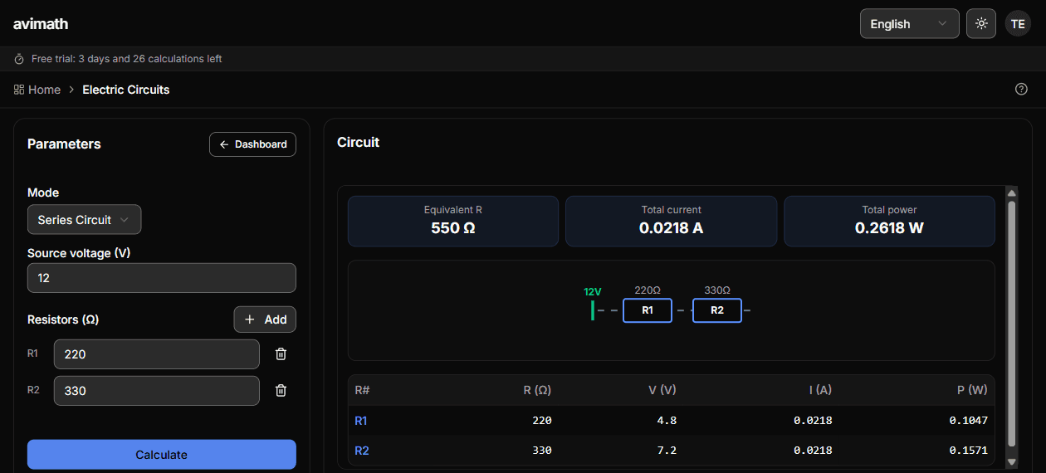Click the Total current 0.0218 A card
The image size is (1046, 473).
pyautogui.click(x=672, y=221)
